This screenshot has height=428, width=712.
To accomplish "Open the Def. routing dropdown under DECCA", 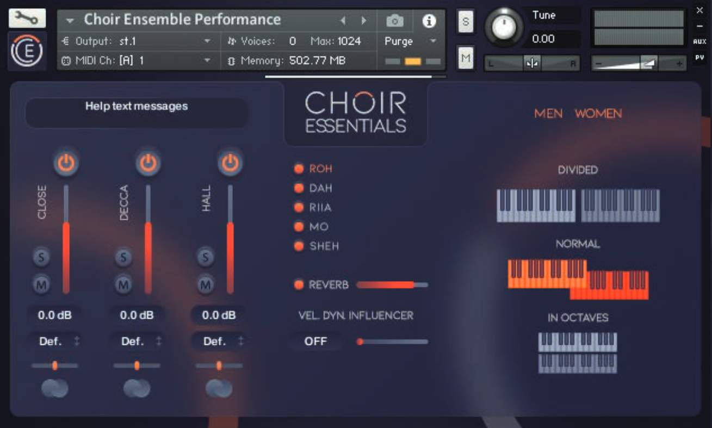I will pos(137,341).
